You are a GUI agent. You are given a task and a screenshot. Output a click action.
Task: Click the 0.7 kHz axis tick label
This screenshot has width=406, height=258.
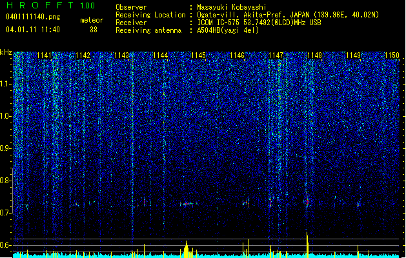coord(6,213)
